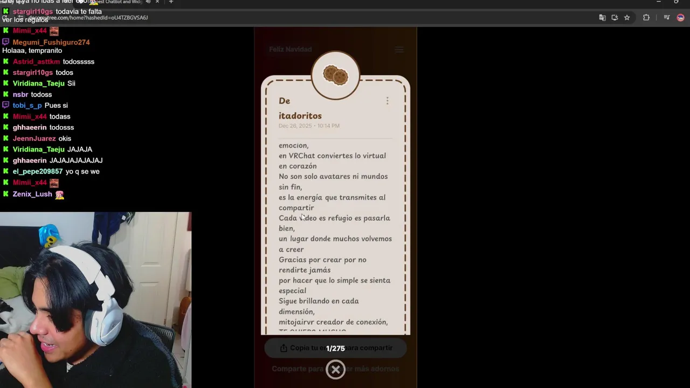Viewport: 690px width, 388px height.
Task: Click the translate page icon in address bar
Action: pos(602,18)
